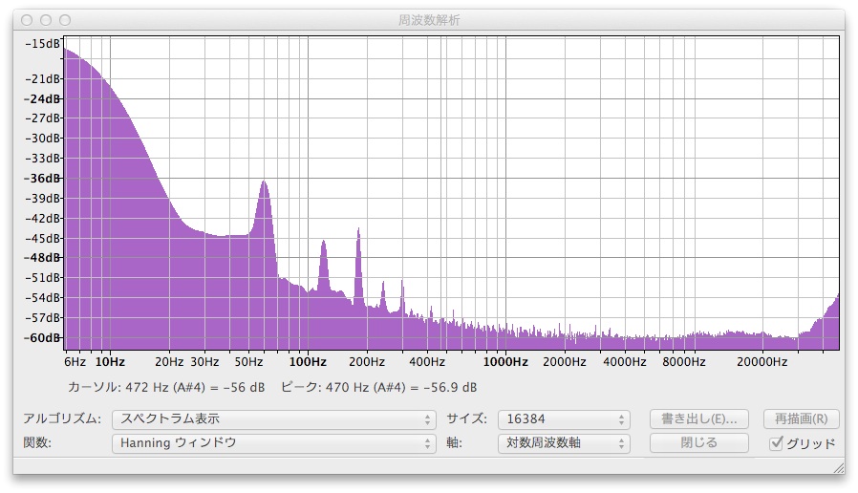Open the 軸 dropdown showing 対数周波数軸
Viewport: 858px width, 493px height.
(x=564, y=443)
